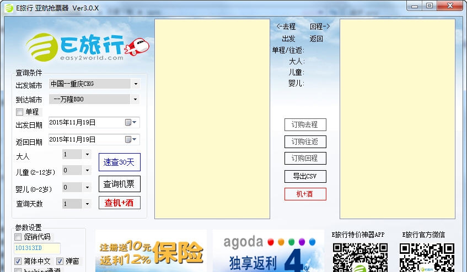The width and height of the screenshot is (467, 272).
Task: Expand the 到达城市 dropdown
Action: point(135,99)
